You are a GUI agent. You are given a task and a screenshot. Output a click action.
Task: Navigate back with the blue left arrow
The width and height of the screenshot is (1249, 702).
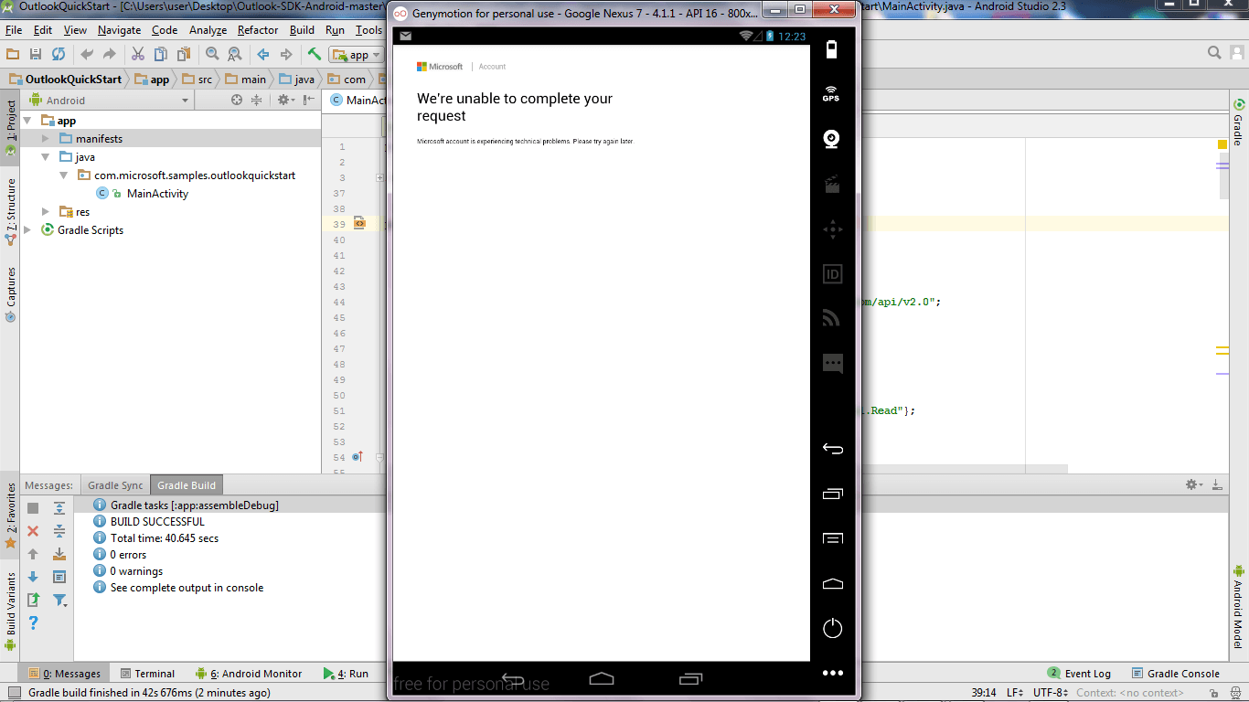click(x=263, y=55)
